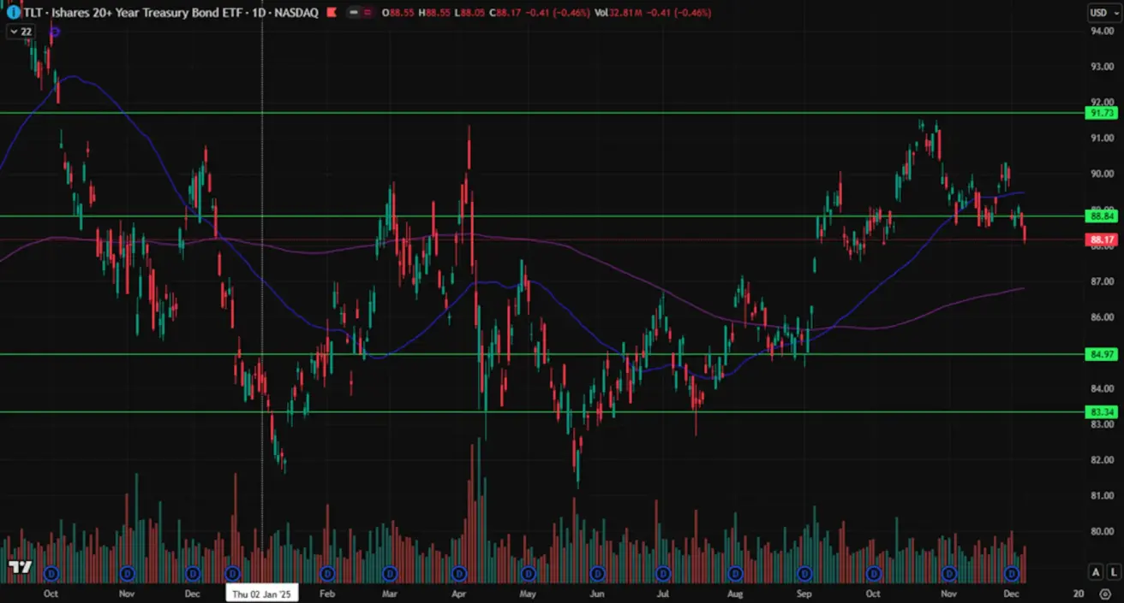The image size is (1124, 603).
Task: Click the purple event marker near chart top-left
Action: 55,32
